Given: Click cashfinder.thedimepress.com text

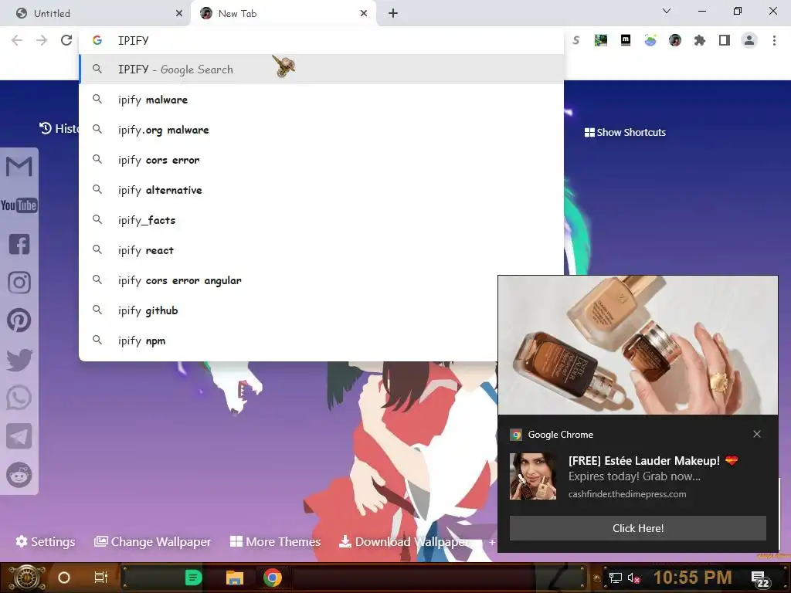Looking at the screenshot, I should tap(627, 494).
